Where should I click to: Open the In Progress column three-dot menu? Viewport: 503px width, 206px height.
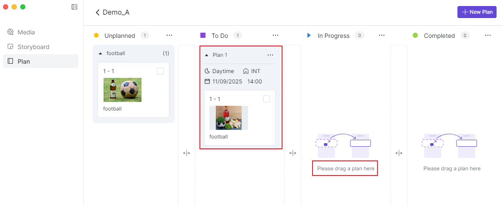click(x=382, y=35)
